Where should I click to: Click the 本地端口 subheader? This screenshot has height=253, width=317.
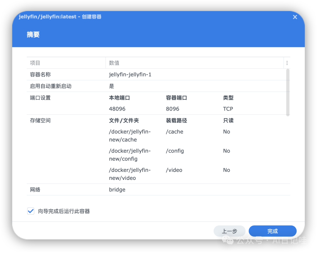(119, 98)
